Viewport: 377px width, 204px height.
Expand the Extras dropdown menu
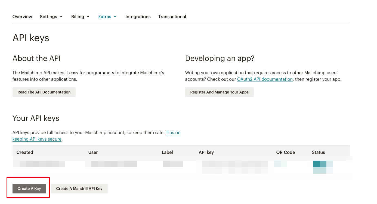pyautogui.click(x=107, y=17)
